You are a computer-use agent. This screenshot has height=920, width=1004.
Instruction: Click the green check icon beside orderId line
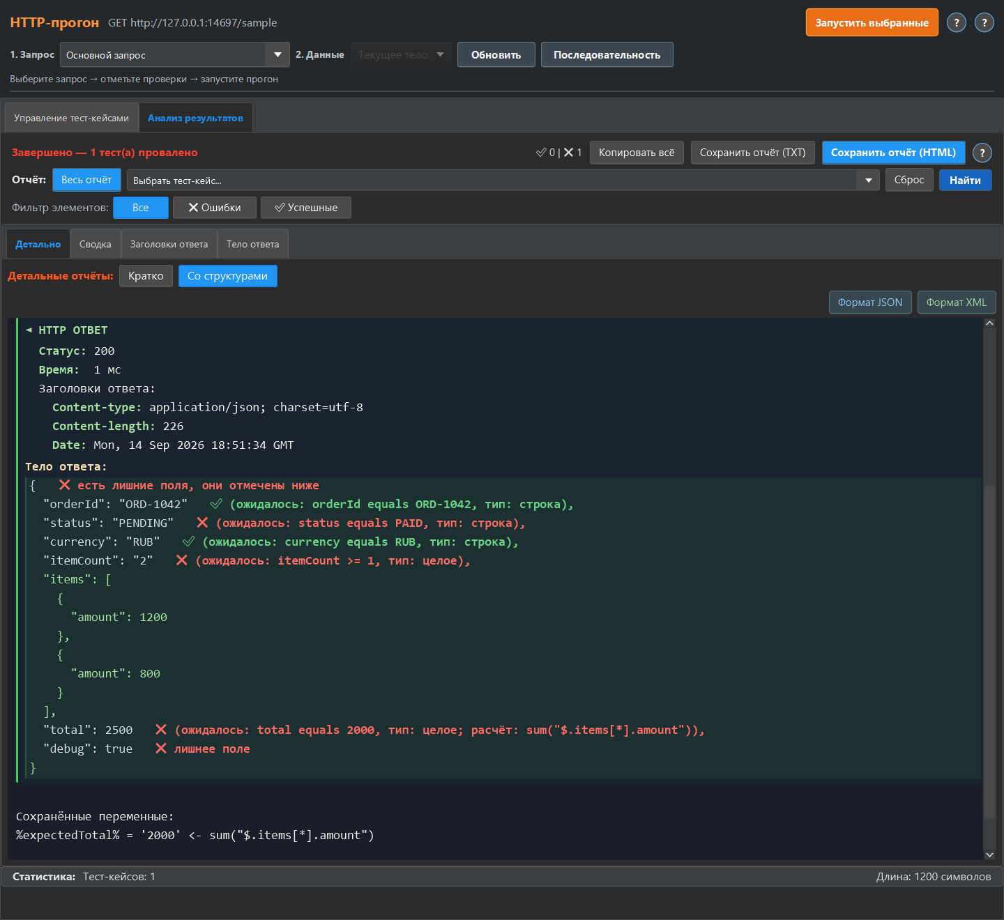[x=216, y=504]
